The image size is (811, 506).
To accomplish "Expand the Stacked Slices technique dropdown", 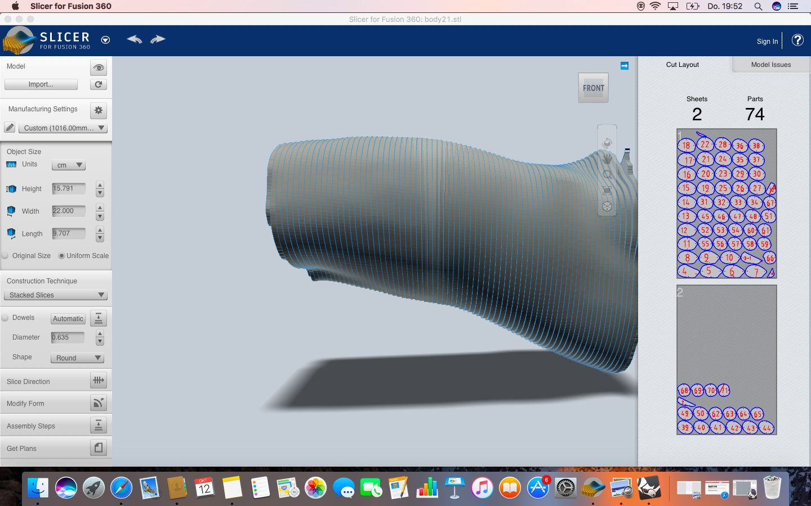I will [x=55, y=295].
